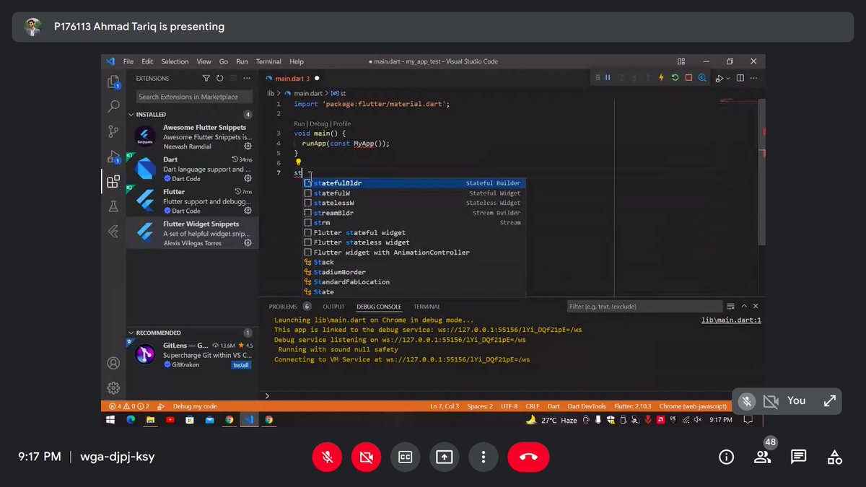Screen dimensions: 866x487
Task: Filter extensions with the funnel icon
Action: point(206,78)
